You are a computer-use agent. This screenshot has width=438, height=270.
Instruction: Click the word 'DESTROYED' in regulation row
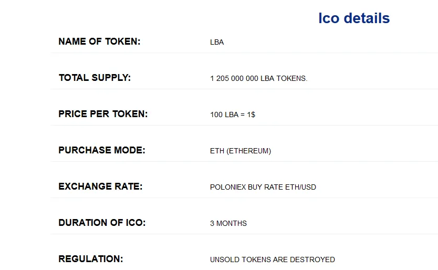point(312,259)
